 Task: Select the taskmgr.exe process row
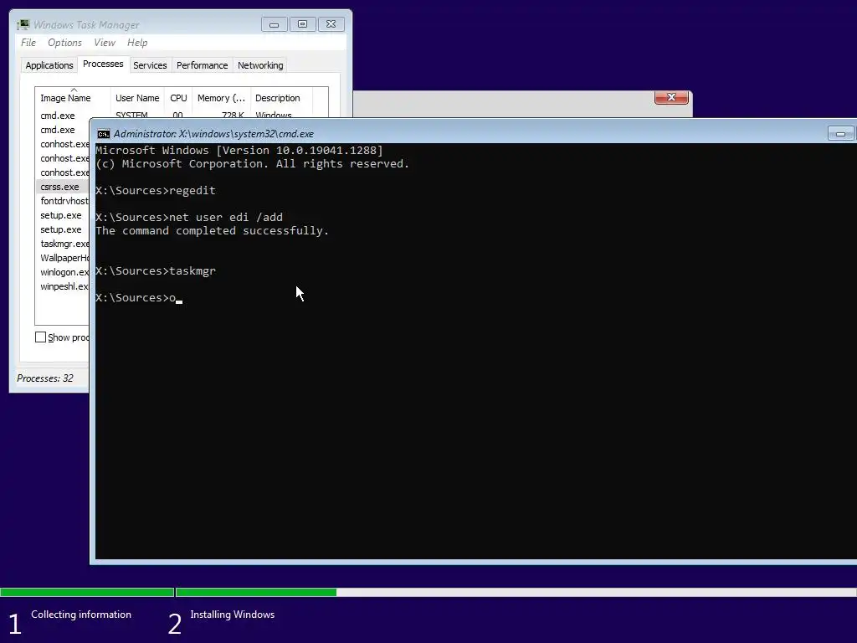coord(63,244)
